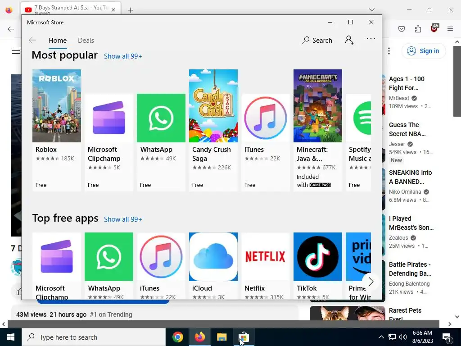Launch Chrome from the taskbar
Viewport: 461px width, 346px height.
177,337
